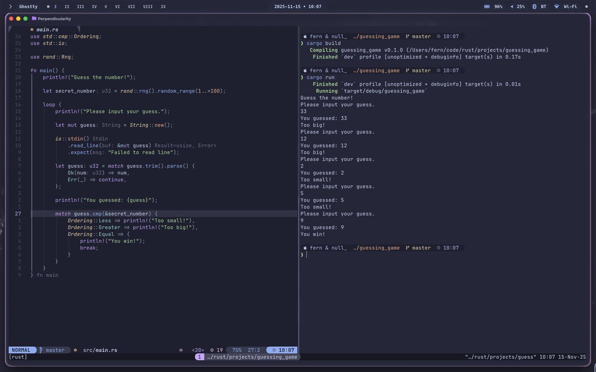Screen dimensions: 596x372
Task: Switch to workspace VI
Action: click(117, 7)
